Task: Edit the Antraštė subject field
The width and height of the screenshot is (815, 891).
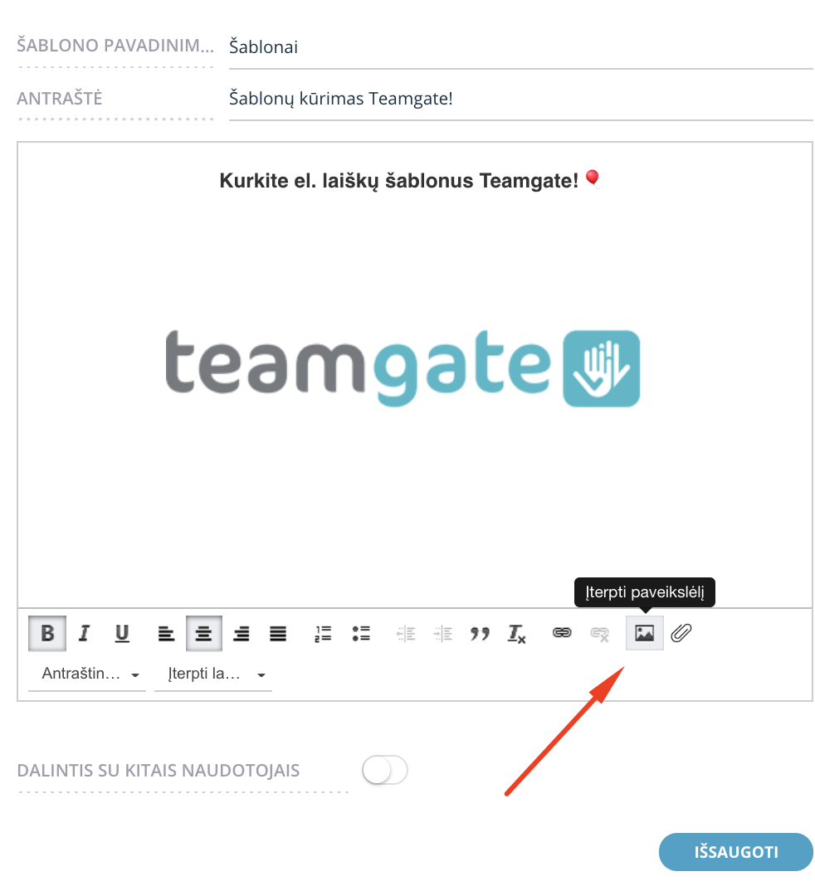Action: click(x=520, y=99)
